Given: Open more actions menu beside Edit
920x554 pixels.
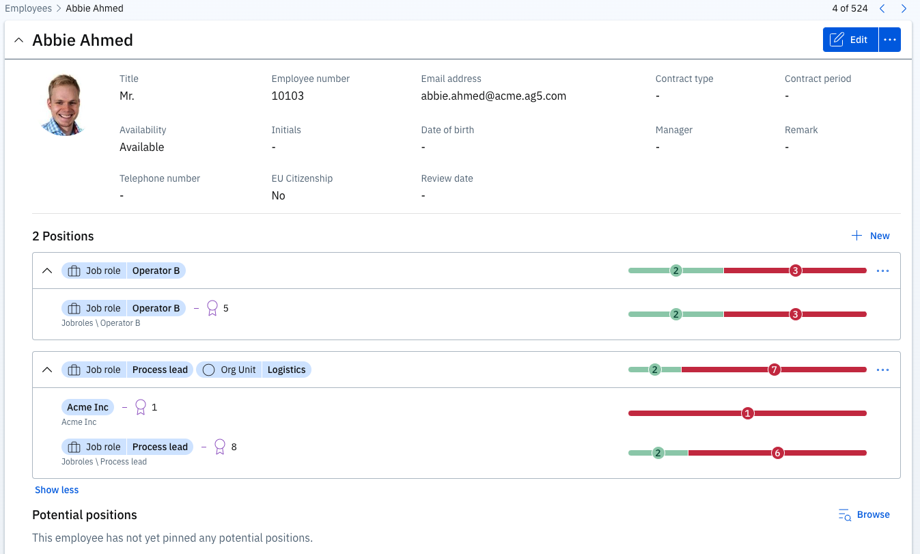Looking at the screenshot, I should pyautogui.click(x=889, y=40).
